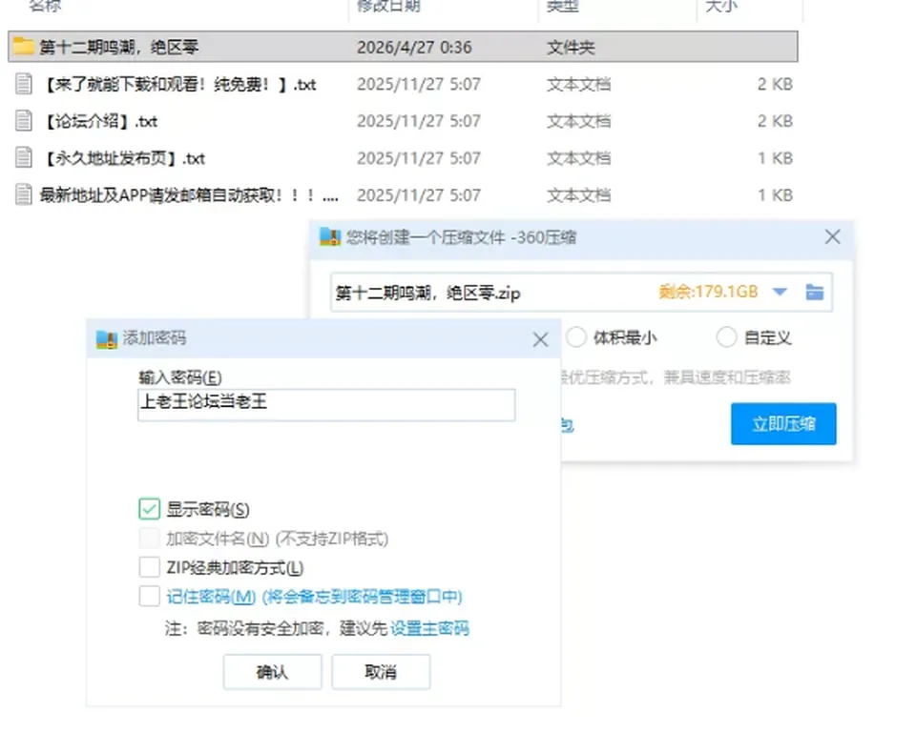Confirm the password with the 确认 button
This screenshot has height=753, width=916.
pyautogui.click(x=272, y=672)
